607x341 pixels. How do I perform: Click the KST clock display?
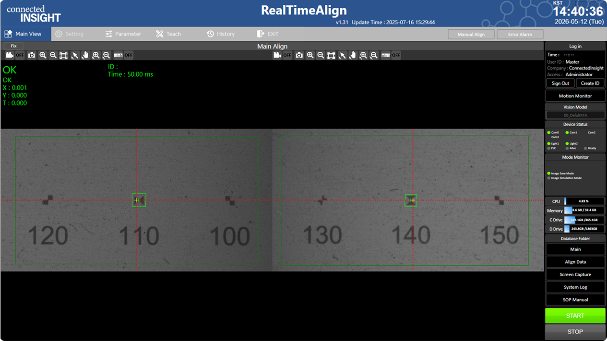(x=578, y=12)
